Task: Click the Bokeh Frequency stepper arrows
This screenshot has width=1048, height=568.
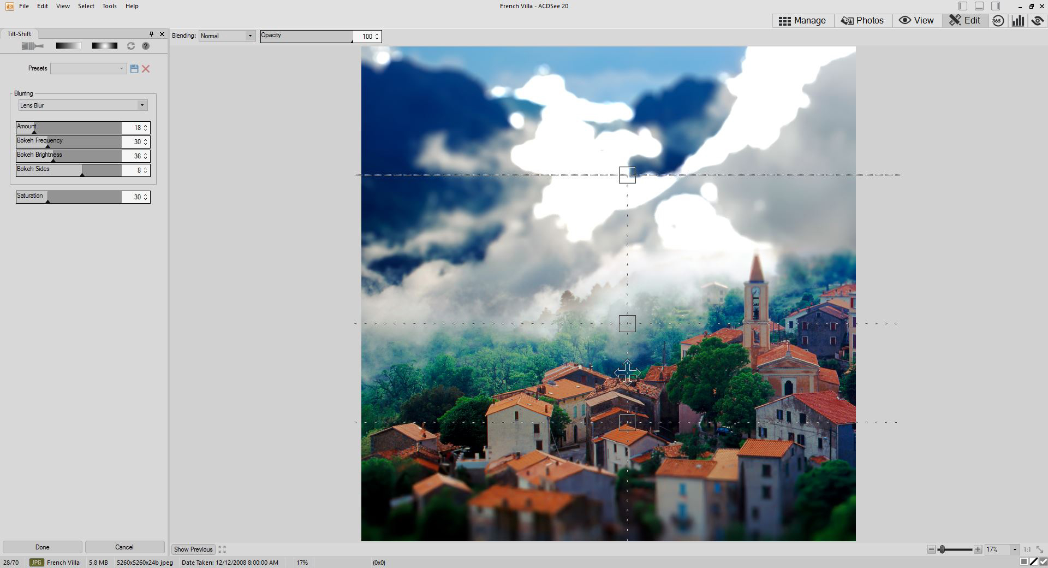Action: tap(146, 142)
